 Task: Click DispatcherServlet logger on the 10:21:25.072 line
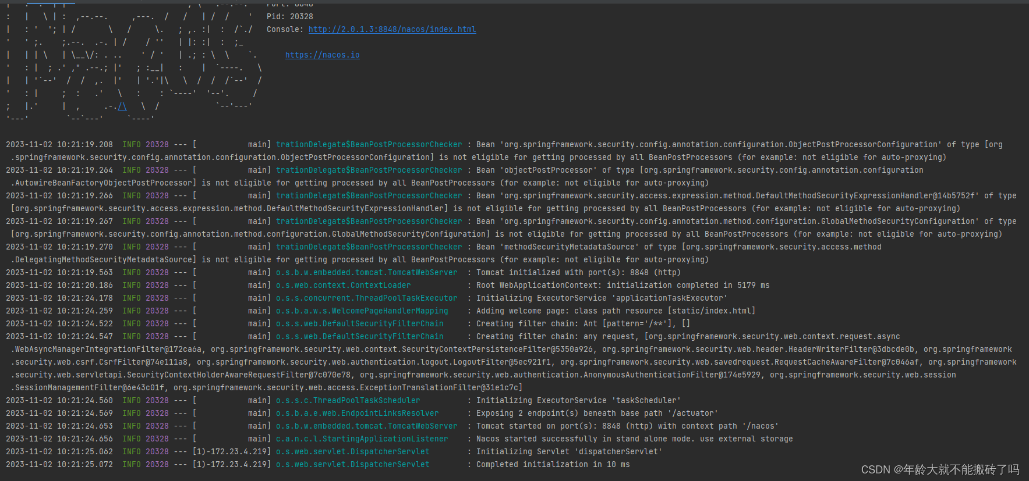click(352, 464)
